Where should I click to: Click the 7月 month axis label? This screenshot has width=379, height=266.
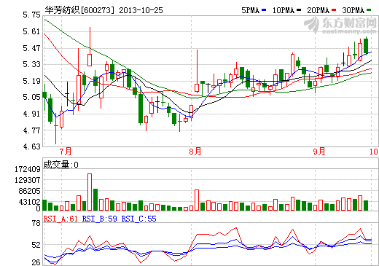point(66,152)
